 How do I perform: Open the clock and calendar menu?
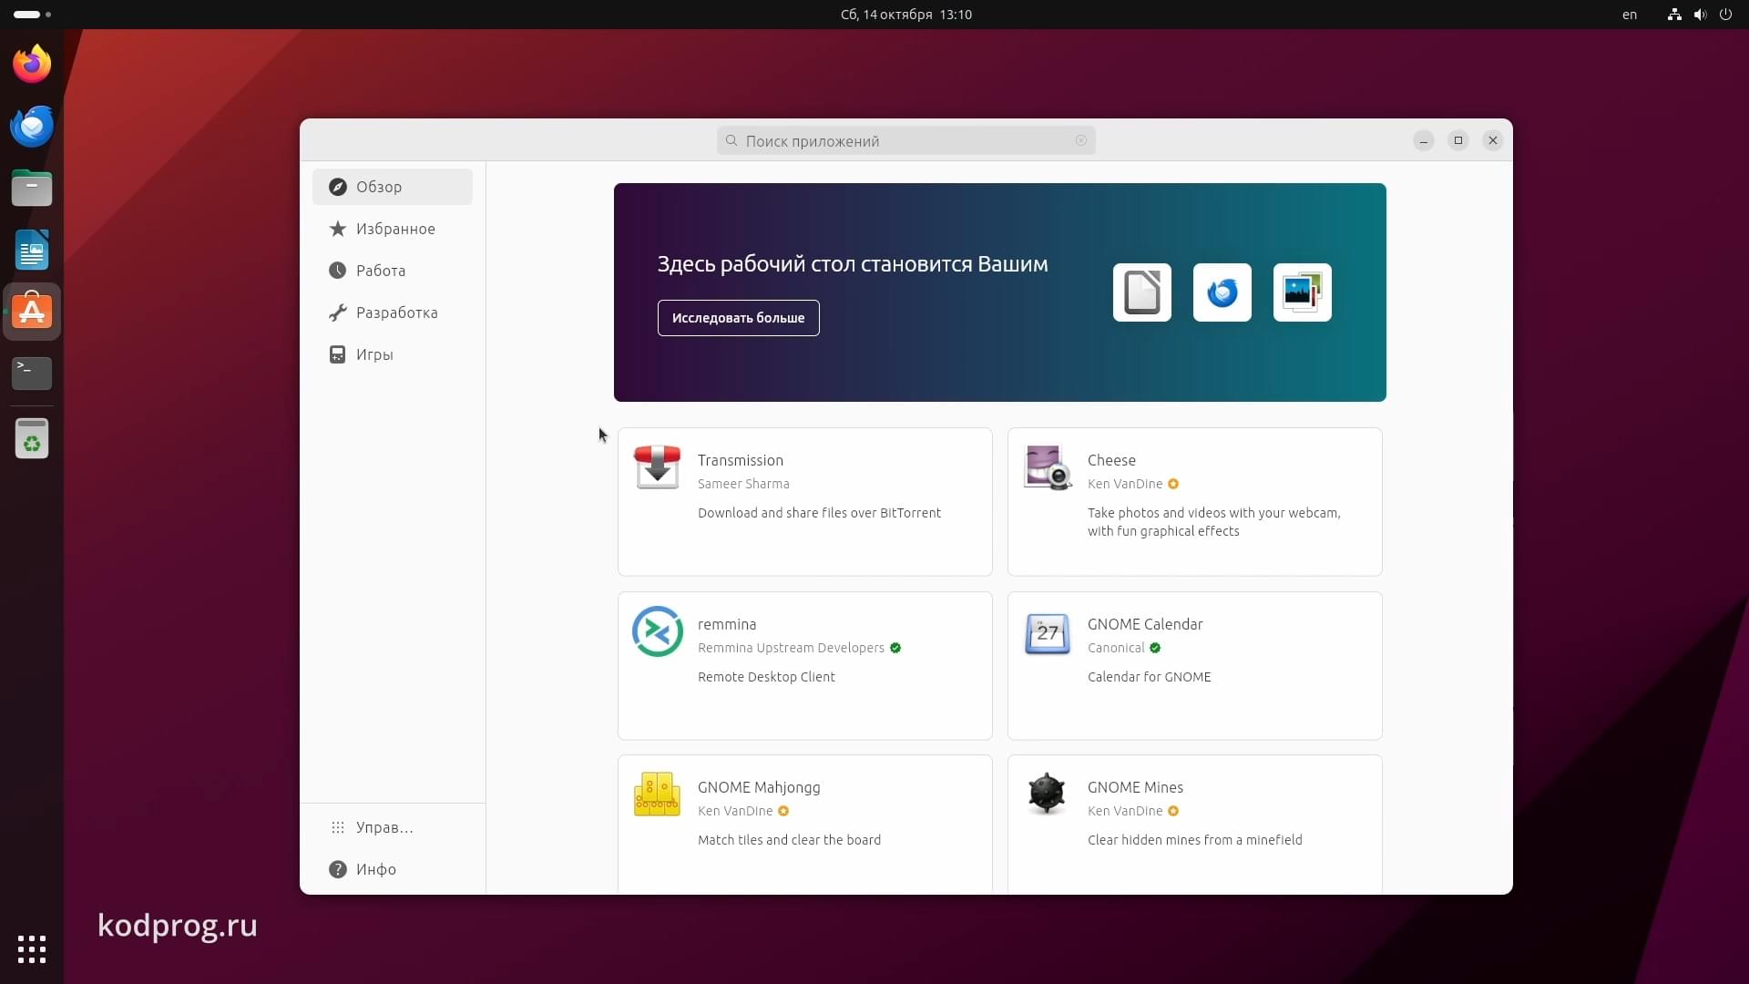[905, 15]
